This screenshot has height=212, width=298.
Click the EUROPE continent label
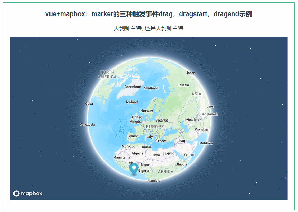click(x=155, y=127)
